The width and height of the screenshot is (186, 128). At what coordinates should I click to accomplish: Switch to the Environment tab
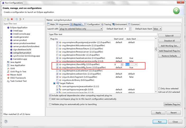coord(120,24)
